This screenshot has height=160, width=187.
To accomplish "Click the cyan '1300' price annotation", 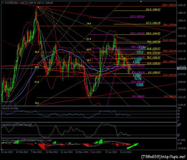I will [136, 62].
